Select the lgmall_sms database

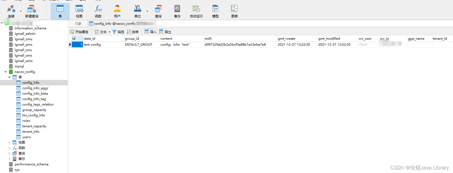[x=23, y=50]
